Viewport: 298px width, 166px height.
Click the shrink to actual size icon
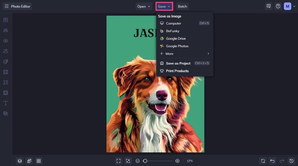[128, 161]
